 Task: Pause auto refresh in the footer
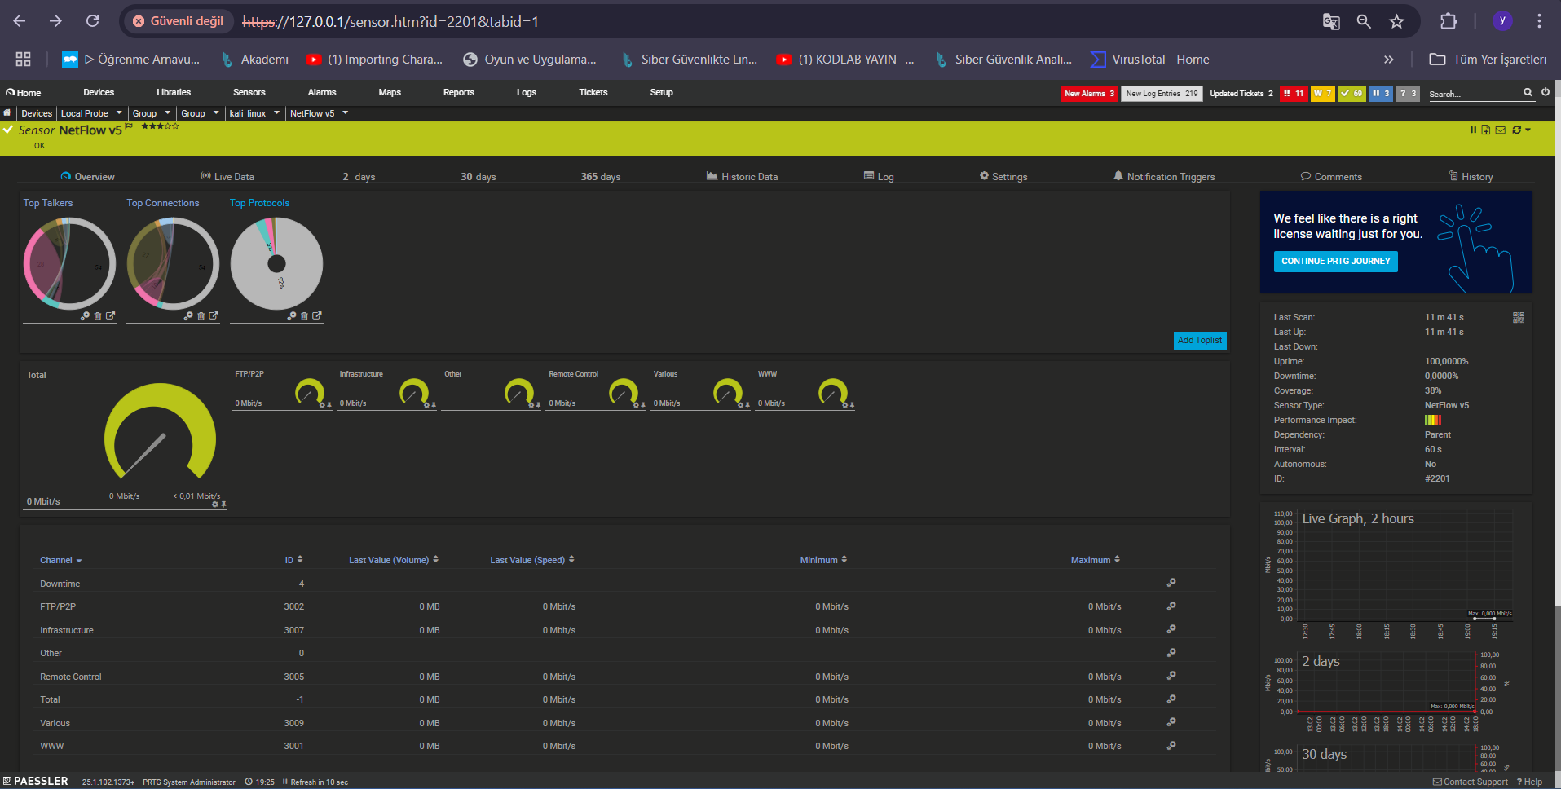pyautogui.click(x=285, y=782)
